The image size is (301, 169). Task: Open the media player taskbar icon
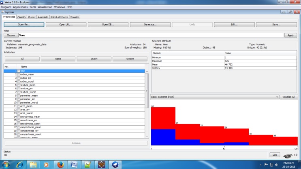[x=47, y=165]
